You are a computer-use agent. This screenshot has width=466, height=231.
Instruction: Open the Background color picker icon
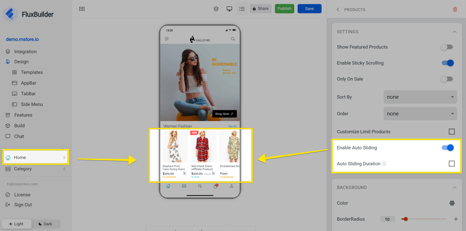[452, 203]
